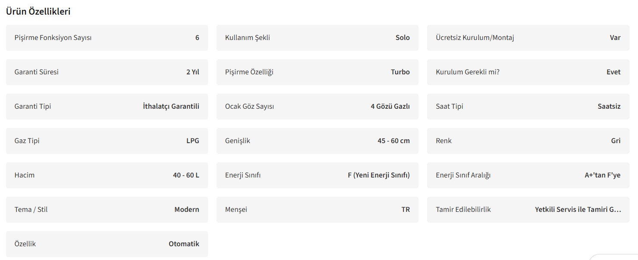
Task: Select the Özellik Otomatik row
Action: [107, 244]
